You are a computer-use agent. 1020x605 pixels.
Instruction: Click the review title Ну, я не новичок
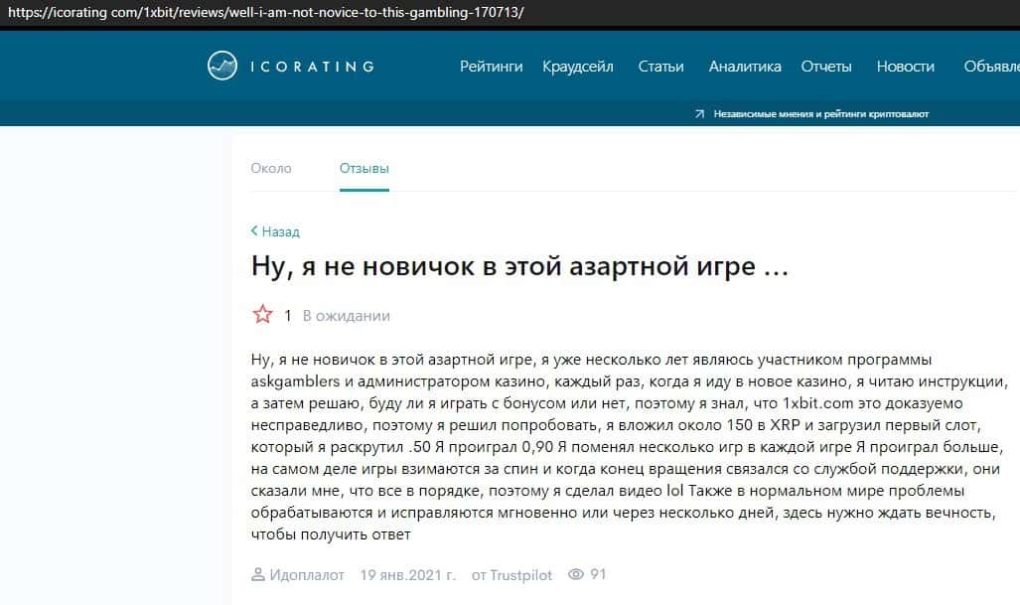point(519,266)
